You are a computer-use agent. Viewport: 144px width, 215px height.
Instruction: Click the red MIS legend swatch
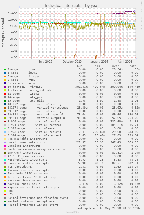coord(5,194)
